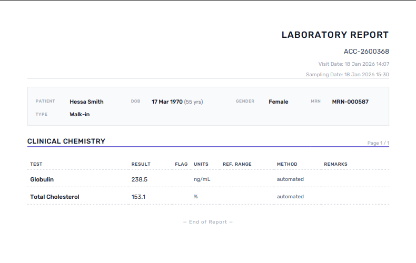416x263 pixels.
Task: Click the Visit Date line
Action: pos(354,64)
